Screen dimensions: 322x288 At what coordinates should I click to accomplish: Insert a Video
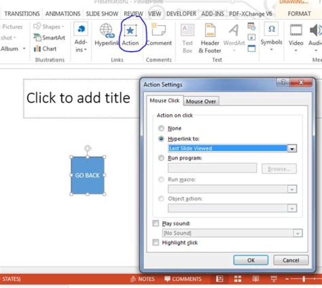coord(296,38)
